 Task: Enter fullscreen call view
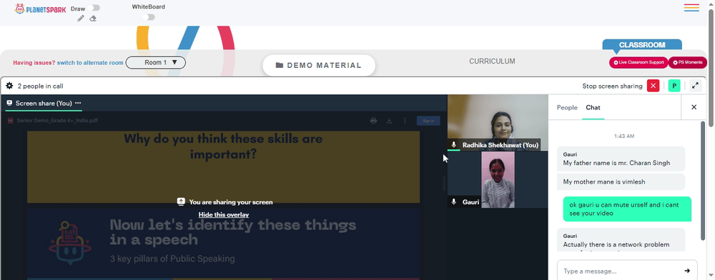[x=696, y=86]
